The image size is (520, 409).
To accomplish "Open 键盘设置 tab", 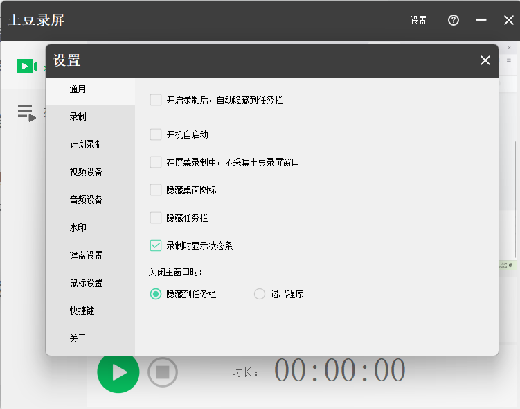I will tap(90, 255).
